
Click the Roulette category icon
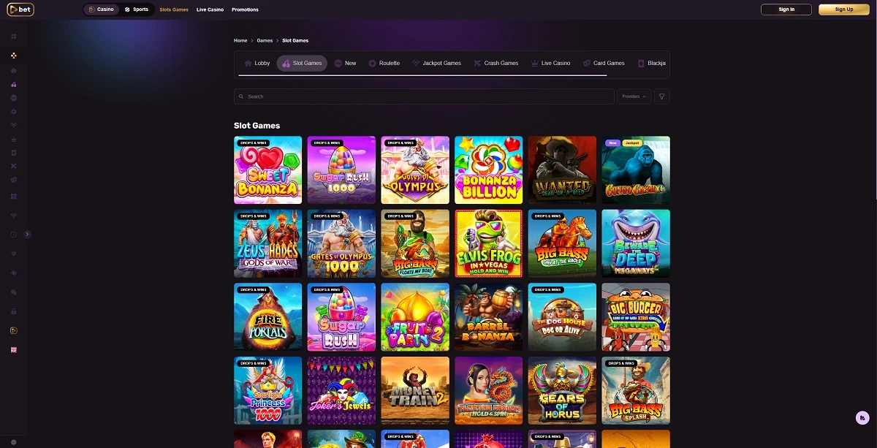(373, 64)
